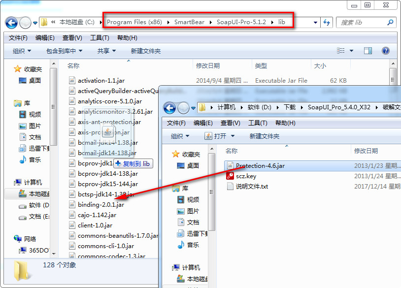Viewport: 401px width, 288px height.
Task: Click 打开 button in the front window toolbar
Action: (215, 136)
